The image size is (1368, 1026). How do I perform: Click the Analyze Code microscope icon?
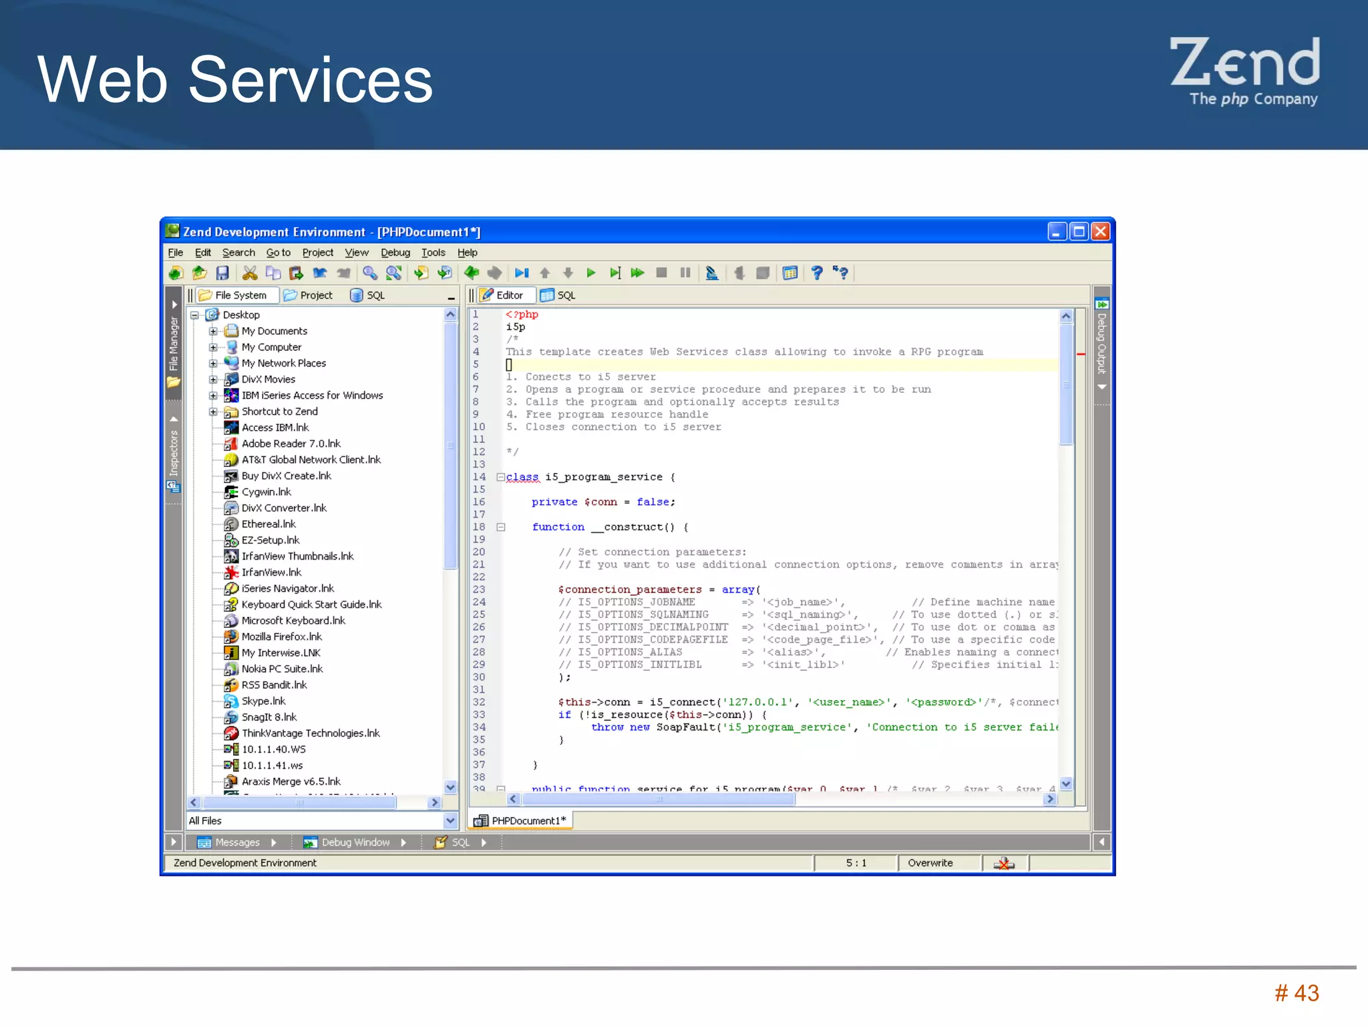(712, 273)
